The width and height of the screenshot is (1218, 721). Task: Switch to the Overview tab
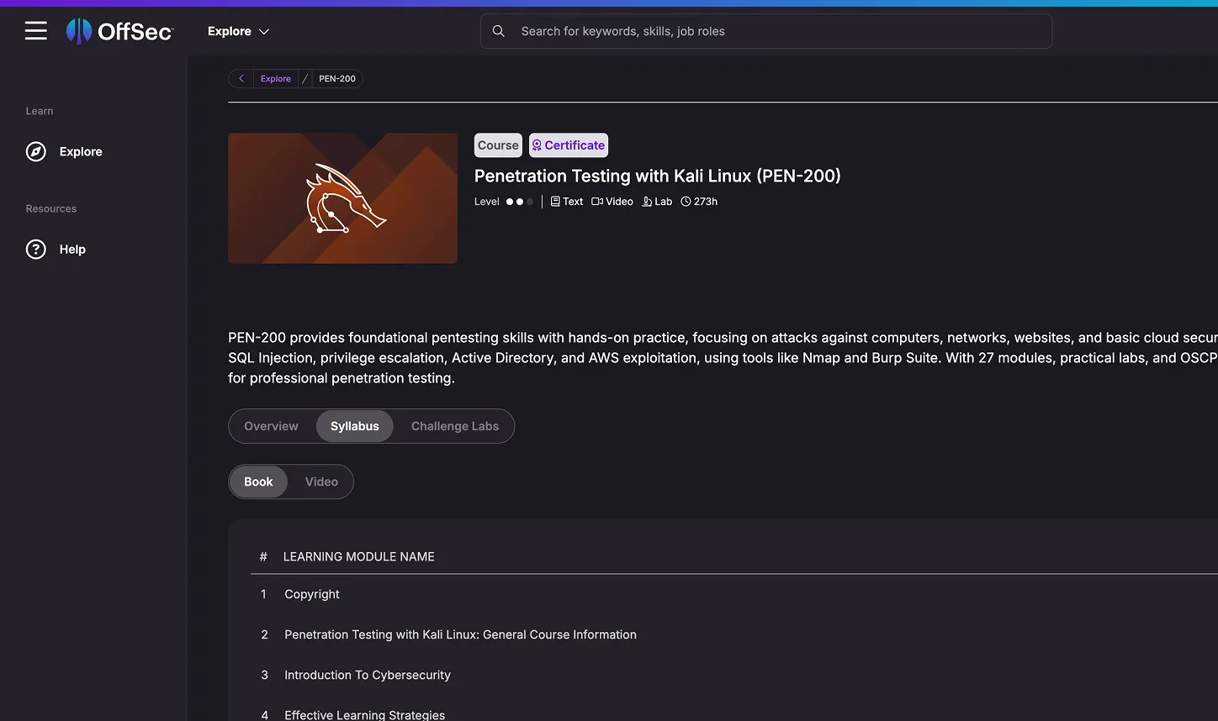point(271,426)
